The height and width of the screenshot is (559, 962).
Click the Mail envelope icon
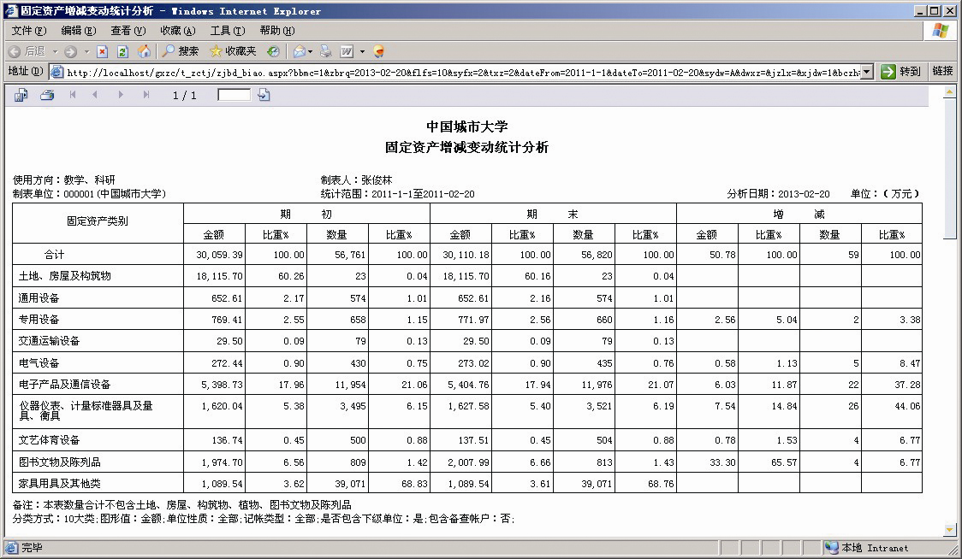[299, 51]
